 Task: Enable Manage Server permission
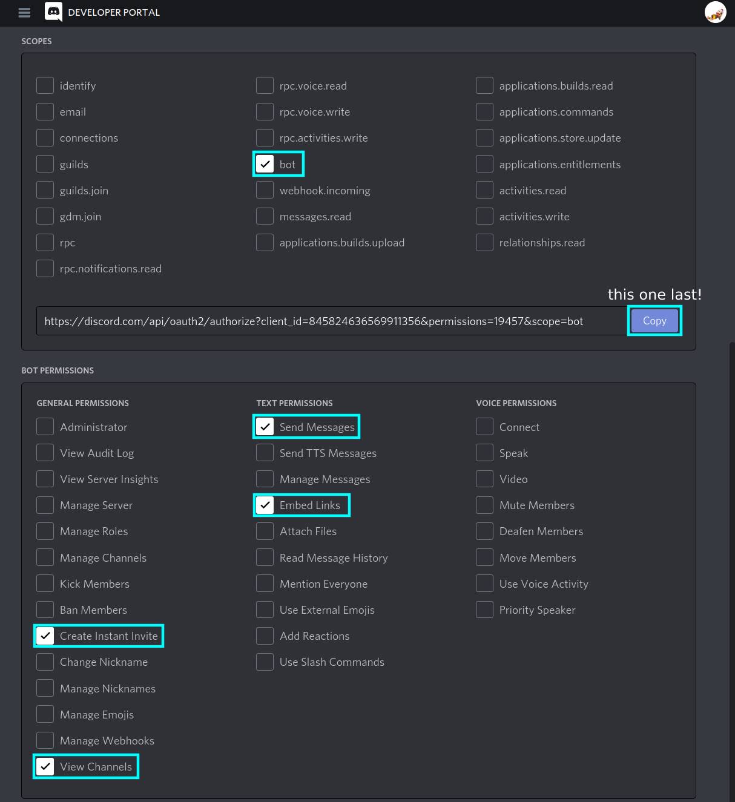point(45,505)
